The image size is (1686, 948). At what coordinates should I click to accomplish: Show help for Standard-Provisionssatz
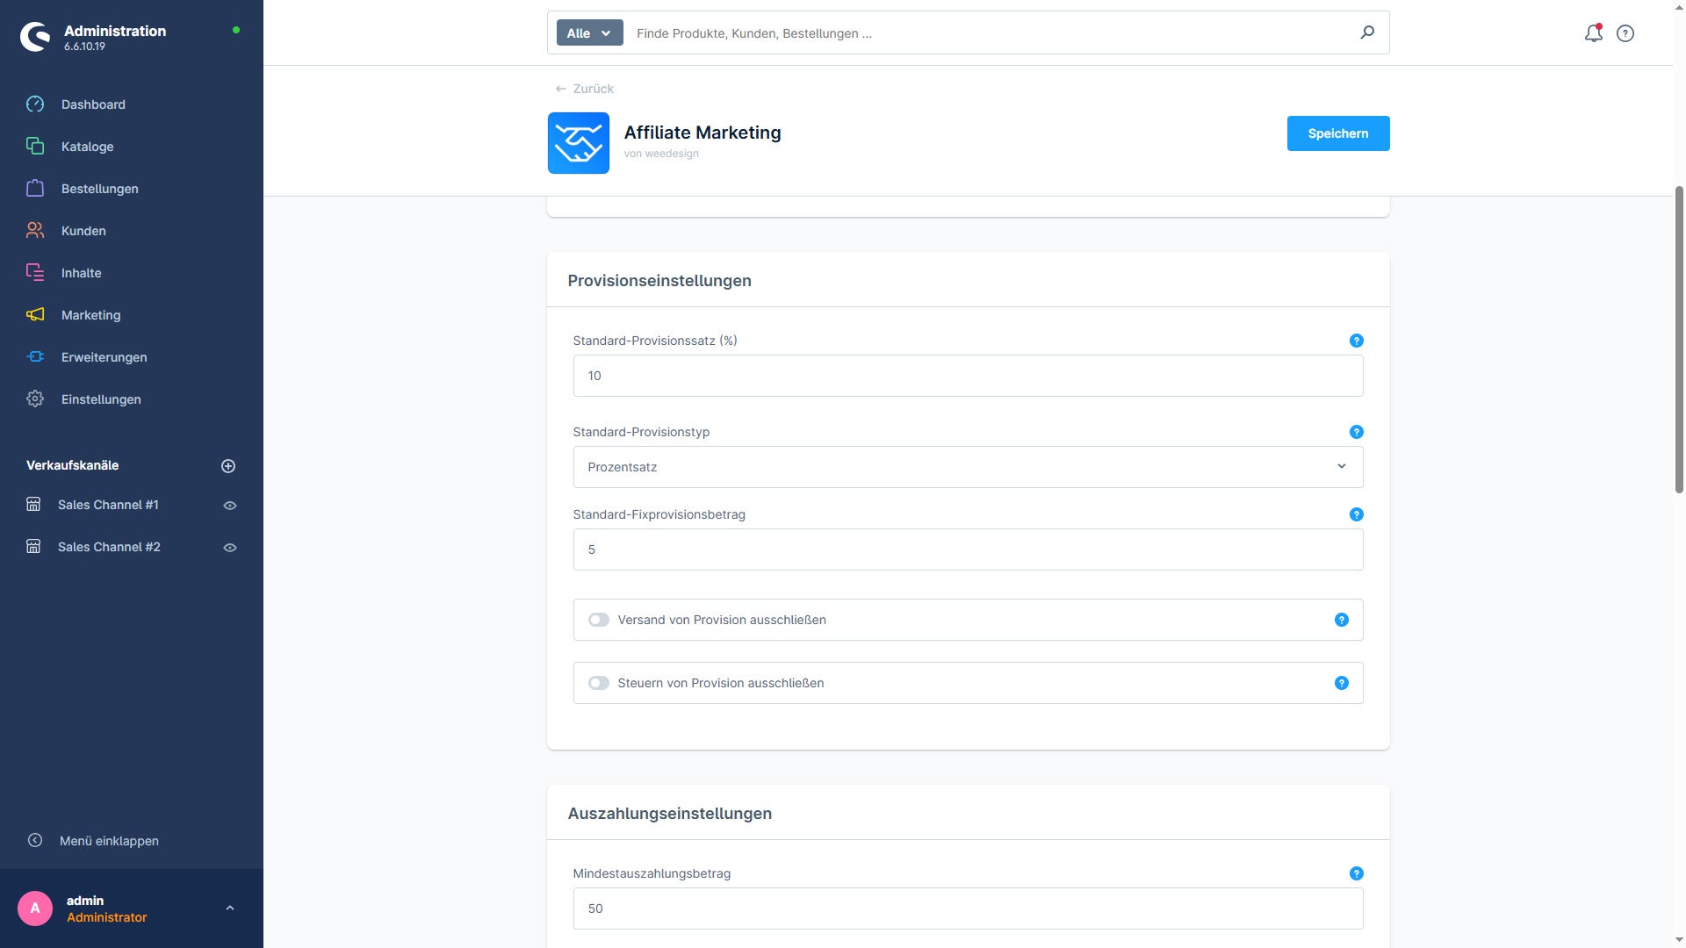1356,341
